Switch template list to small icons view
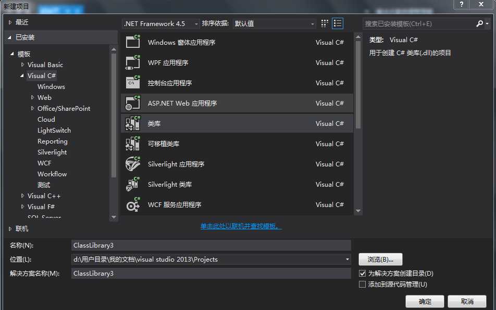Viewport: 496px width, 310px height. (325, 23)
